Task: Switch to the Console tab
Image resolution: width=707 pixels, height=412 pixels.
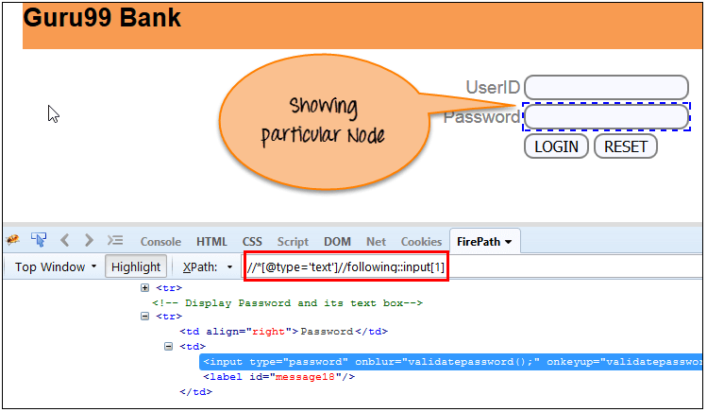Action: click(x=160, y=241)
